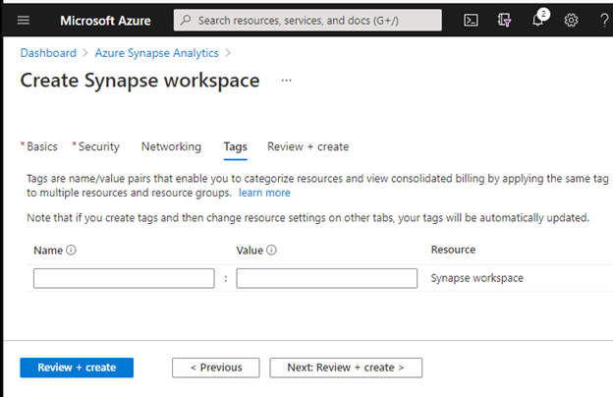Switch to the Networking tab
This screenshot has height=397, width=613.
pos(171,146)
